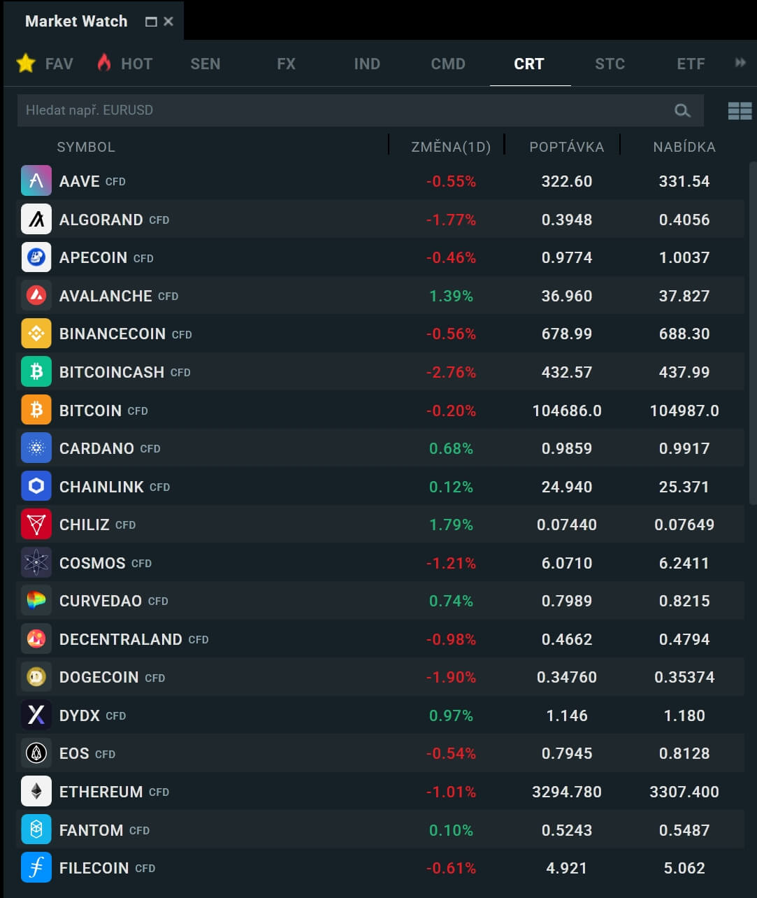Click the search magnifier icon
Viewport: 757px width, 898px height.
click(682, 111)
